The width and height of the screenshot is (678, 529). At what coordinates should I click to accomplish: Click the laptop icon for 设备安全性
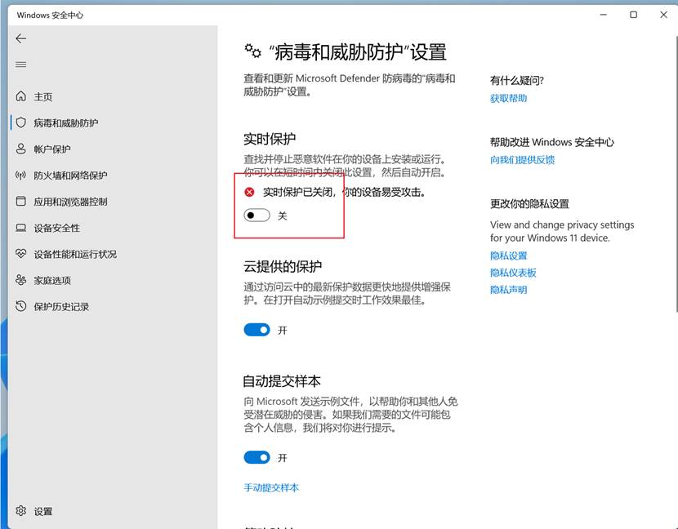point(20,227)
